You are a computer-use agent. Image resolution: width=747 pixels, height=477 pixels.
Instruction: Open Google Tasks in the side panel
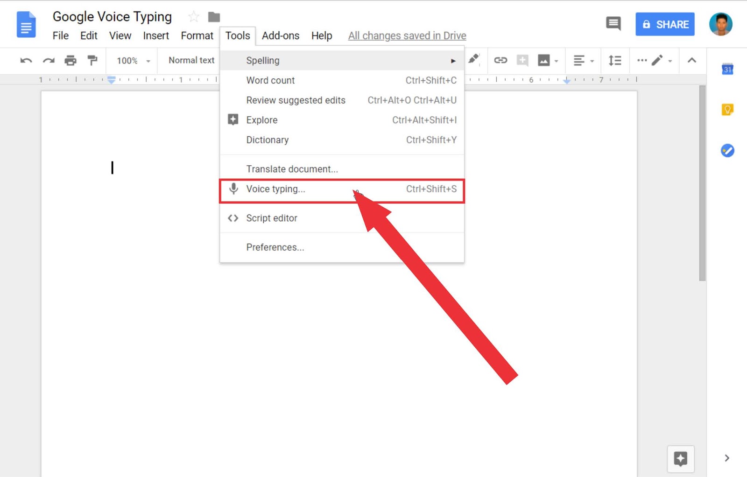[727, 150]
